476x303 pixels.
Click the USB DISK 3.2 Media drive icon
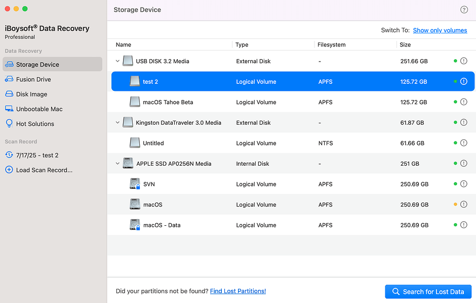point(128,61)
